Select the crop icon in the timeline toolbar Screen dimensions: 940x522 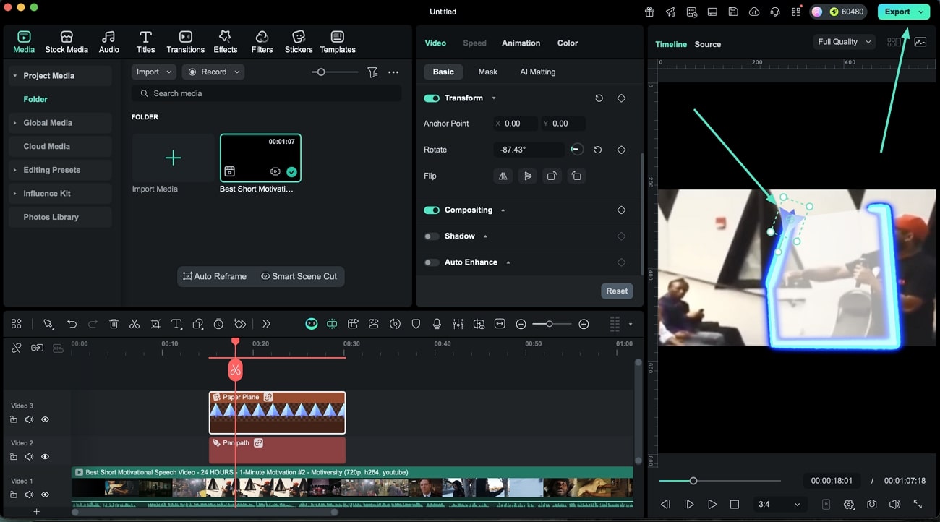tap(155, 323)
